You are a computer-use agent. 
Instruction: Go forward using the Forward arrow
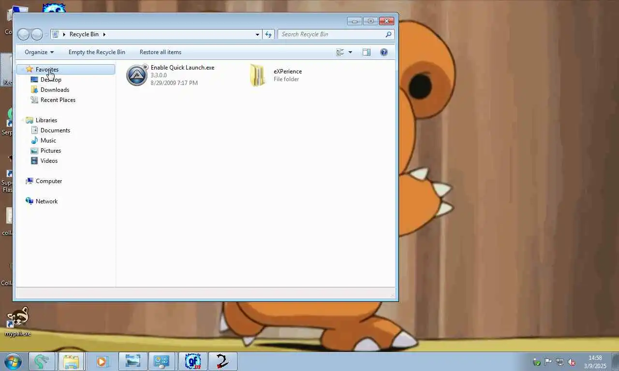37,34
